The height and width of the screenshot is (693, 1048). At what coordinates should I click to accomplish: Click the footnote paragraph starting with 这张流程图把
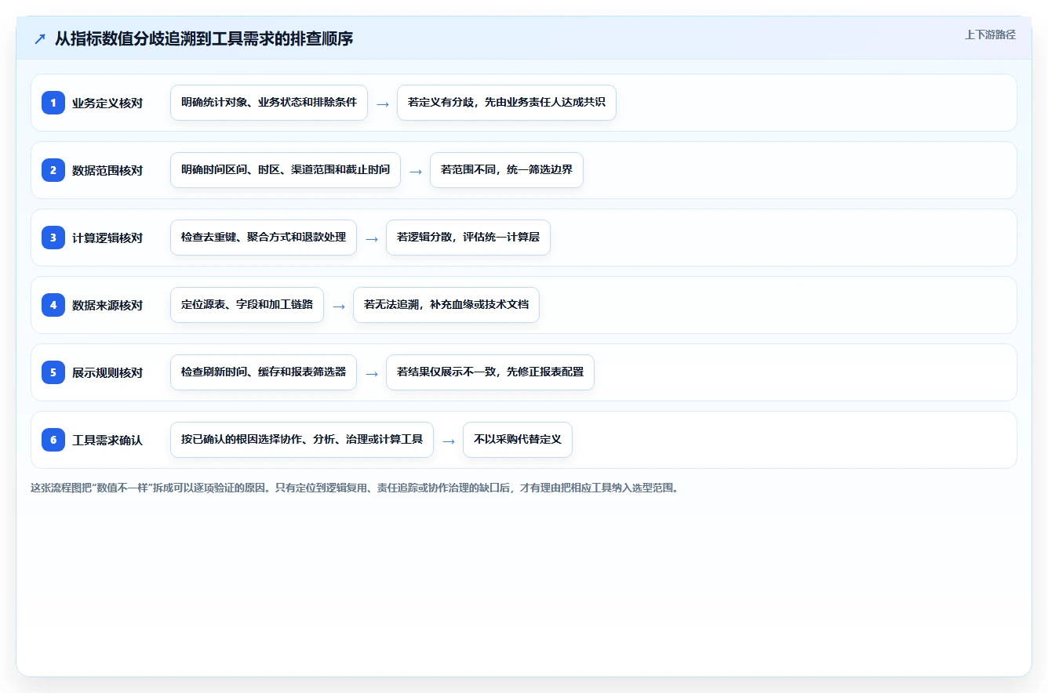coord(354,488)
